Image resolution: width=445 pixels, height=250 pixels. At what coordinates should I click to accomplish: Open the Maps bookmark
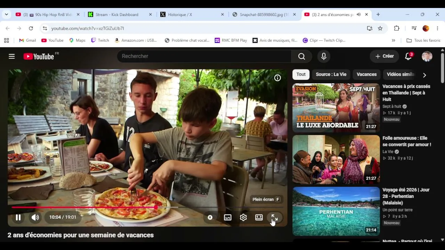point(77,40)
